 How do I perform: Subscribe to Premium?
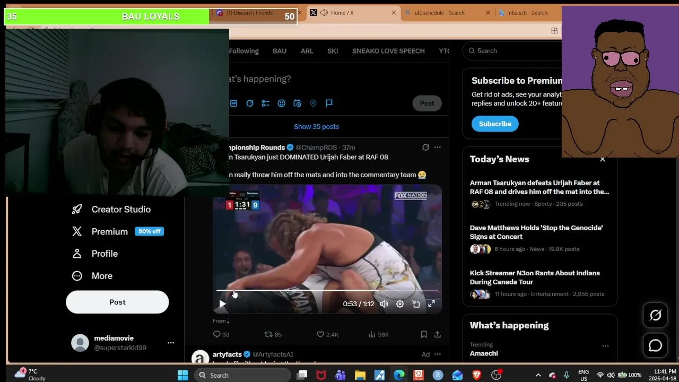pyautogui.click(x=495, y=124)
